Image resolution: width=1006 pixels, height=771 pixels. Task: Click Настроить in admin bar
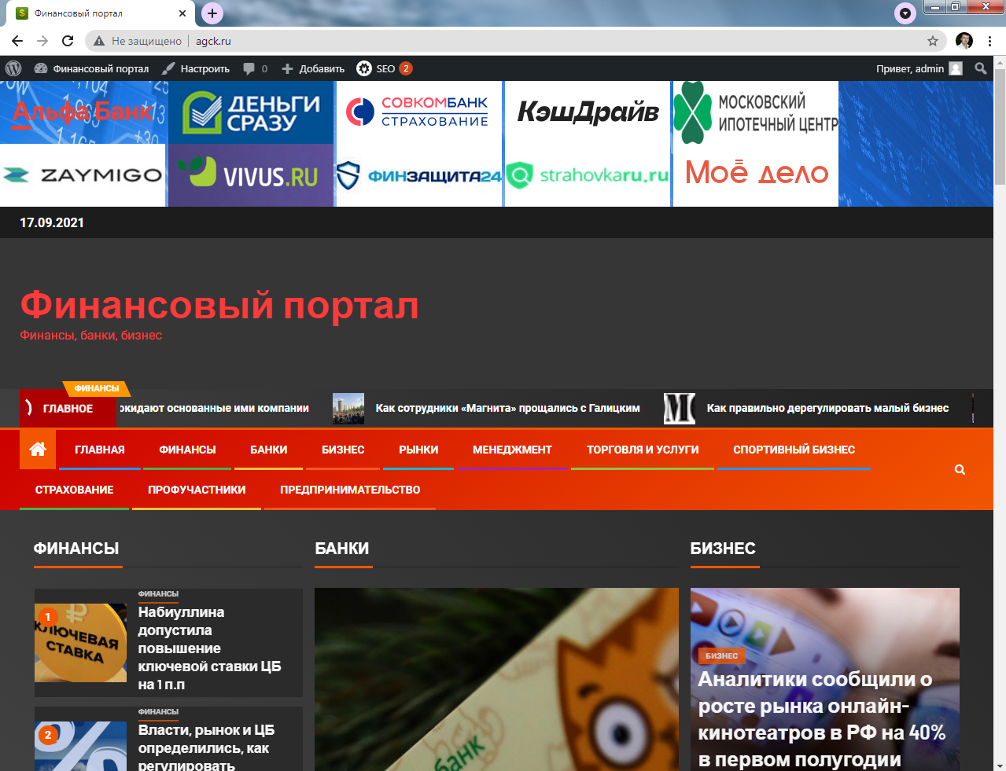point(196,68)
